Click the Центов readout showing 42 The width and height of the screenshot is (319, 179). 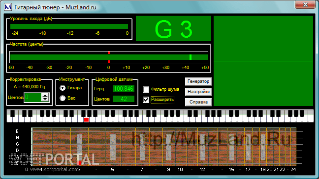coord(124,99)
